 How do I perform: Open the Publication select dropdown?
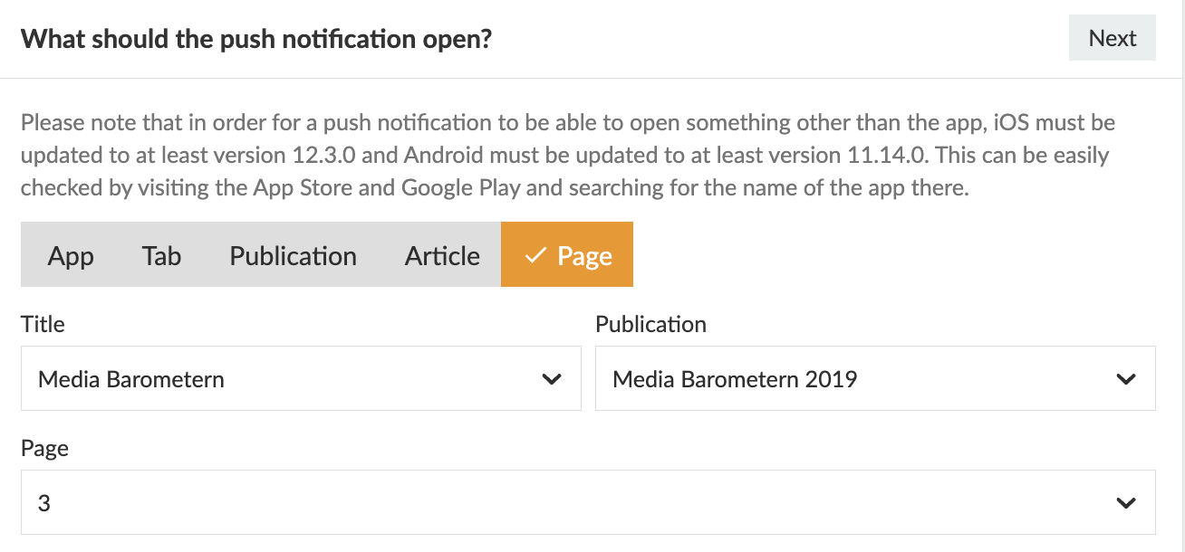click(874, 378)
